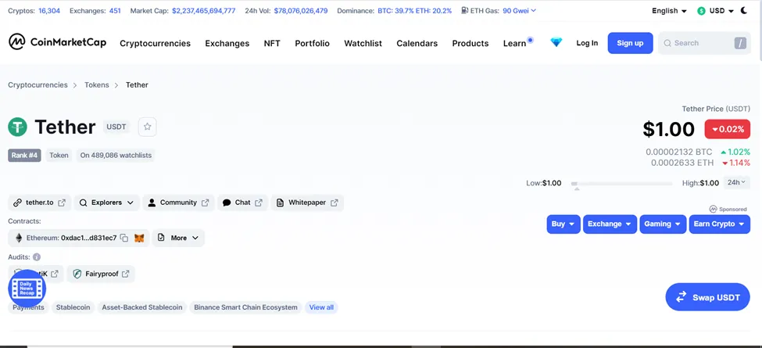
Task: Open the Exchange dropdown button
Action: [x=610, y=224]
